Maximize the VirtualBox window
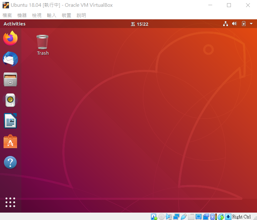This screenshot has height=220, width=257. pos(229,5)
